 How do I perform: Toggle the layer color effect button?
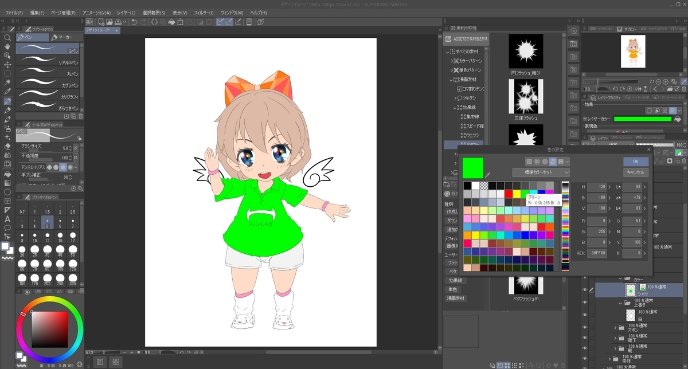tap(671, 111)
